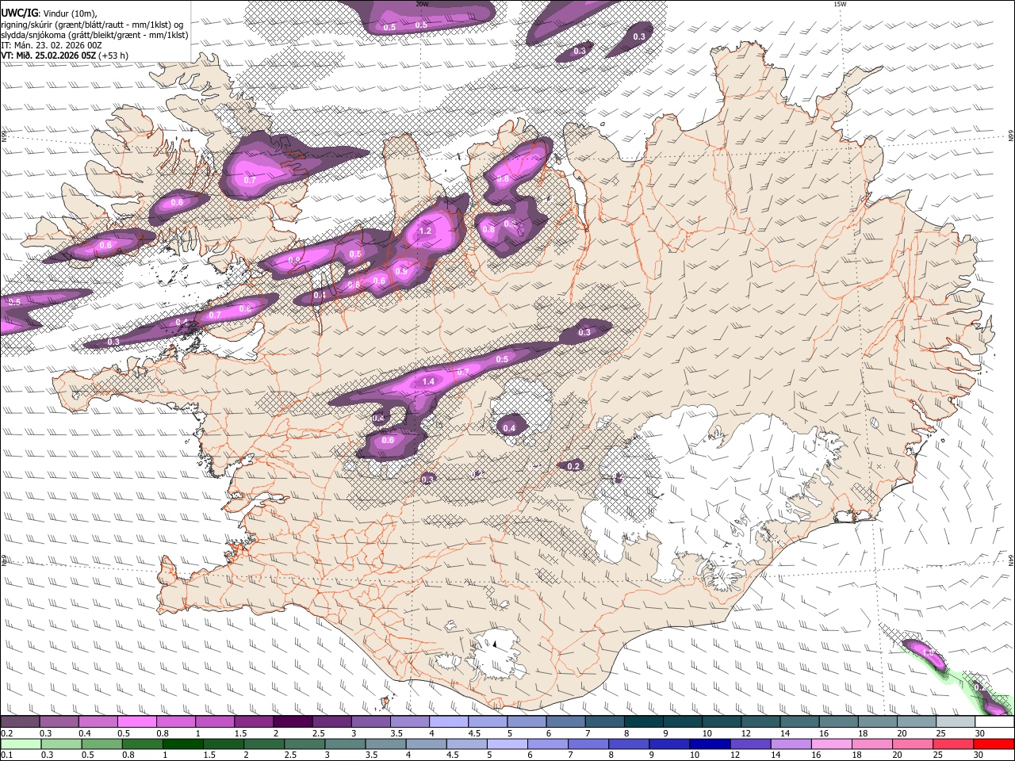The height and width of the screenshot is (761, 1015).
Task: Click the 'slydda/snjókoma' legend description line
Action: pyautogui.click(x=95, y=35)
